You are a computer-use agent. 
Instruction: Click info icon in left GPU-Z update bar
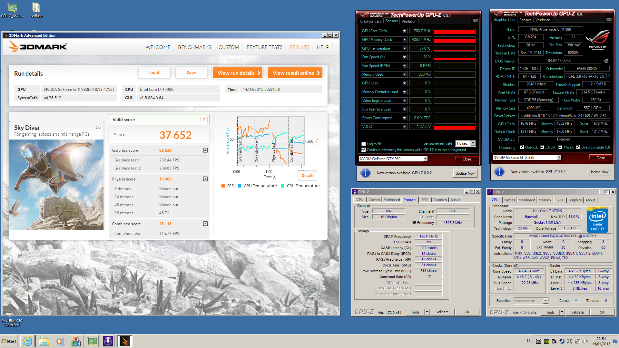point(365,173)
